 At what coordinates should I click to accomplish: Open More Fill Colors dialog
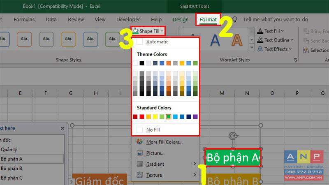point(165,142)
